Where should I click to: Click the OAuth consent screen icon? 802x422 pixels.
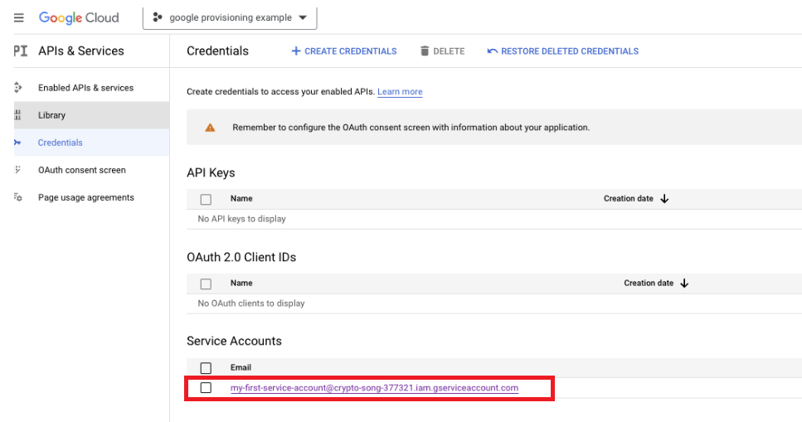point(18,170)
